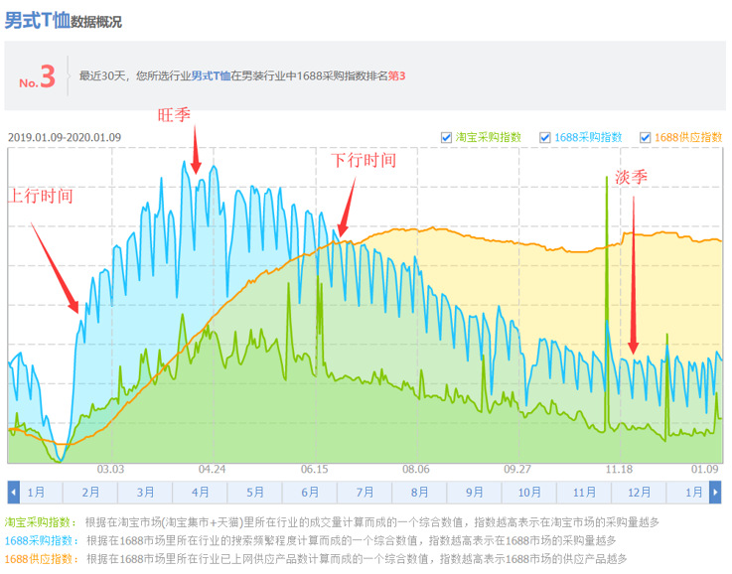The image size is (732, 574).
Task: Click the orange 1688供应指数 definition term
Action: [x=42, y=558]
